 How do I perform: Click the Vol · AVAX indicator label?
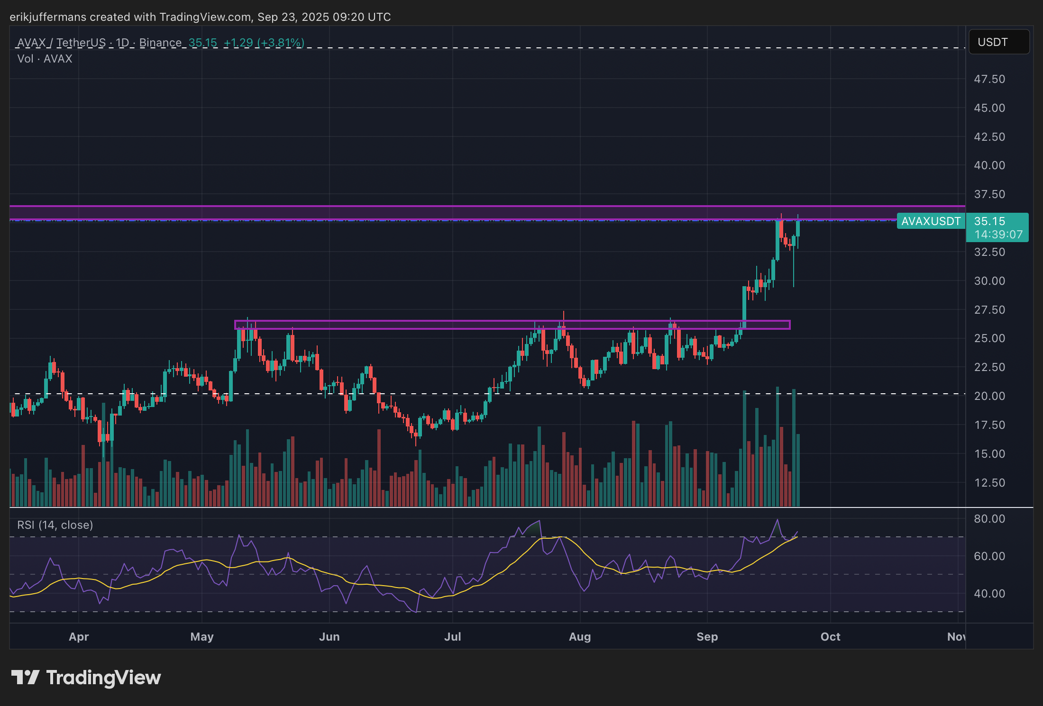[x=45, y=59]
